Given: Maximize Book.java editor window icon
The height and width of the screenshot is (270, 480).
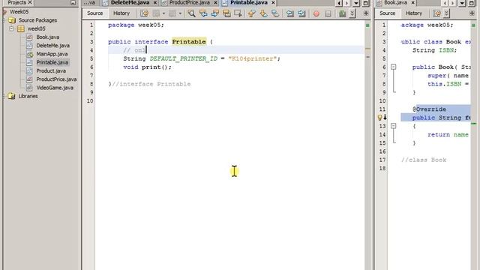Looking at the screenshot, I should click(x=472, y=3).
